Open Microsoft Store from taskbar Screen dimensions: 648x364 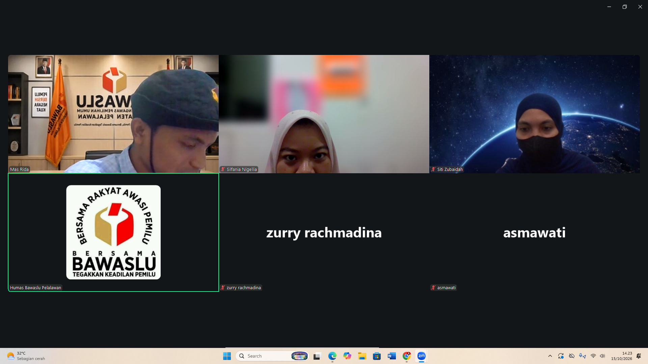tap(377, 356)
